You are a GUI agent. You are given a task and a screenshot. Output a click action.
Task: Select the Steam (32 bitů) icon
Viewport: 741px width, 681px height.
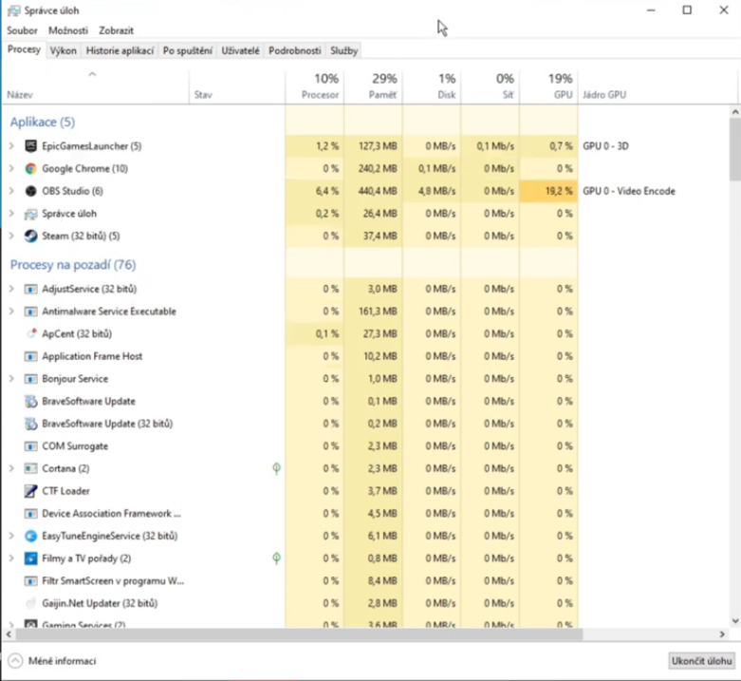click(x=31, y=236)
